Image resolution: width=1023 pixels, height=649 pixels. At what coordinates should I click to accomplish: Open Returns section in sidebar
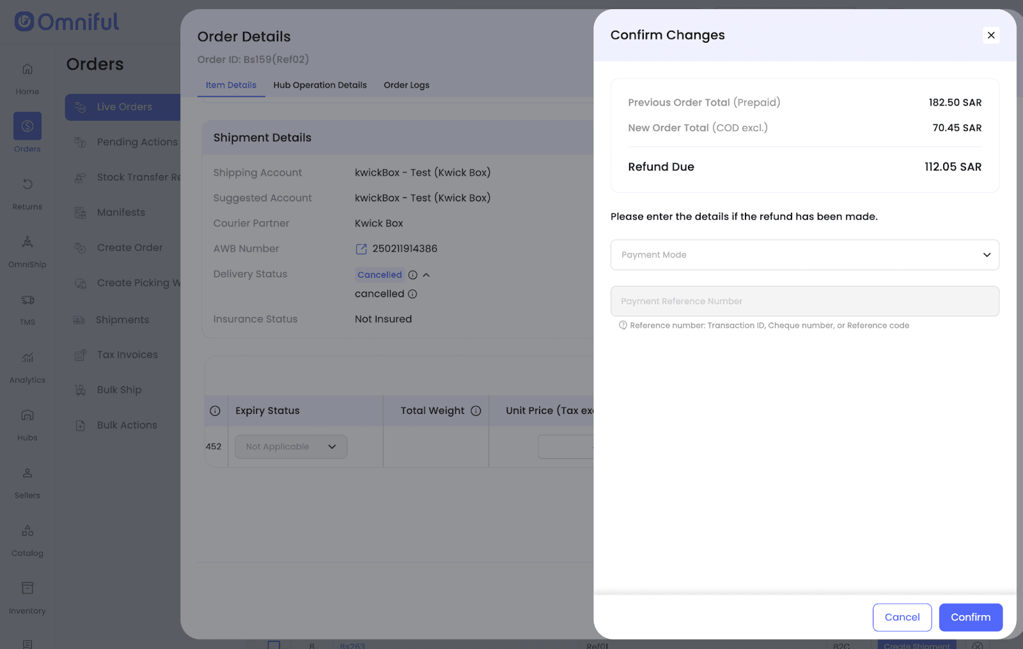point(27,185)
